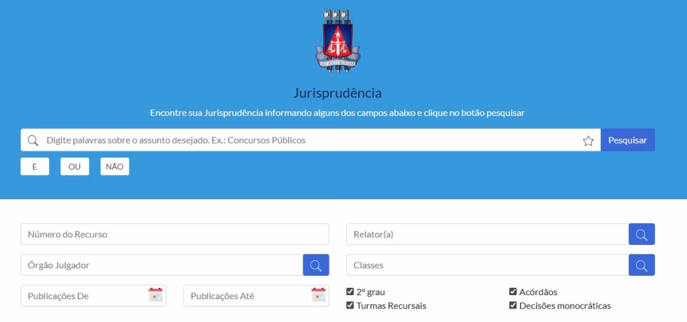Toggle the Turmas Recursais checkbox
Image resolution: width=687 pixels, height=322 pixels.
click(350, 305)
